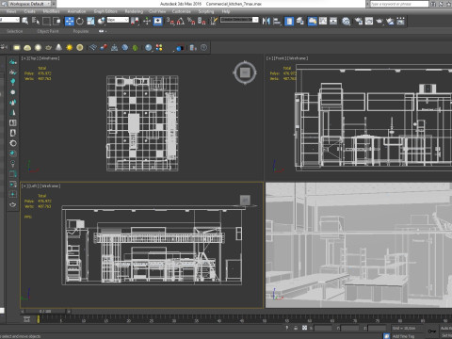Toggle Percent Snap
452x339 pixels.
pos(191,22)
